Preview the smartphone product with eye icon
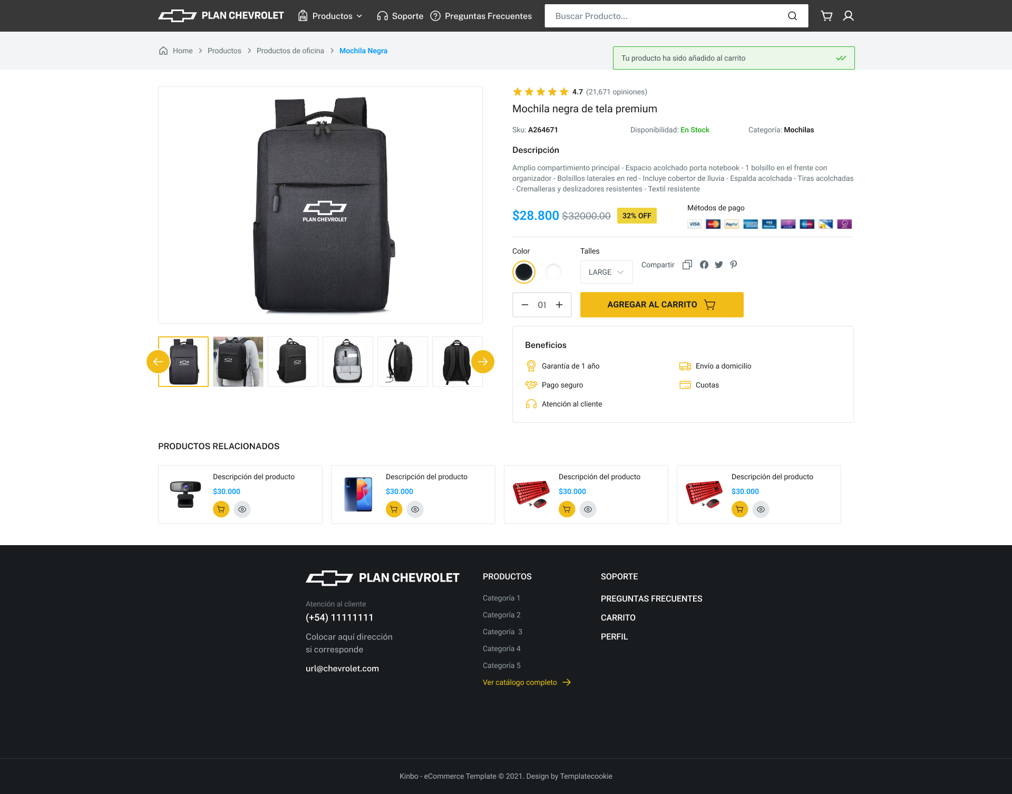 point(415,509)
